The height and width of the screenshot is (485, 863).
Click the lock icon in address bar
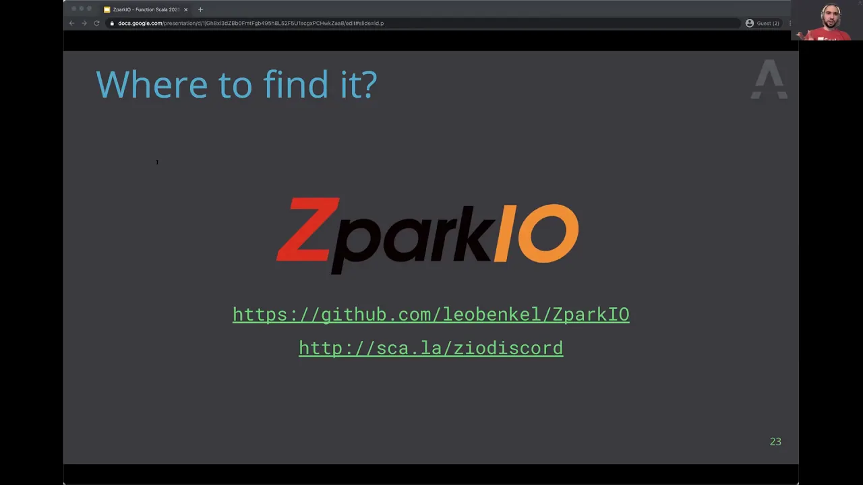[x=112, y=23]
